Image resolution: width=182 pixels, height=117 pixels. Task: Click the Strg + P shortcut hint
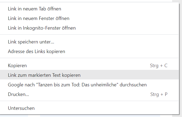(x=159, y=94)
